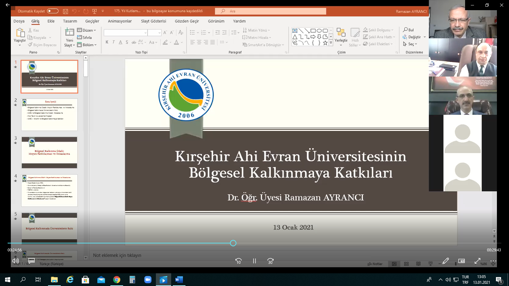509x286 pixels.
Task: Select the oval shape in shapes gallery
Action: [319, 31]
